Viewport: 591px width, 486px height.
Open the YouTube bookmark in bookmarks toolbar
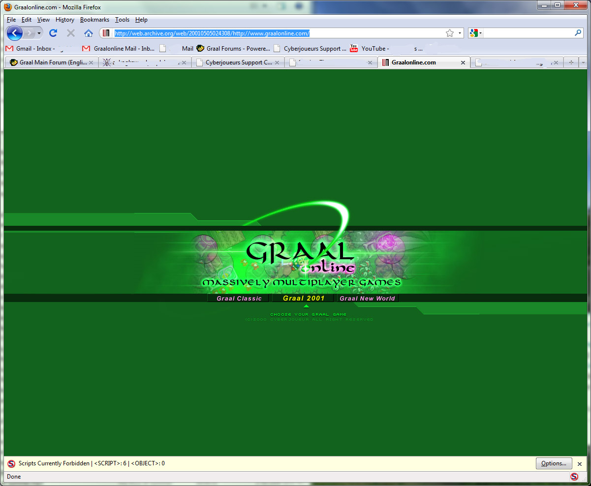tap(374, 49)
